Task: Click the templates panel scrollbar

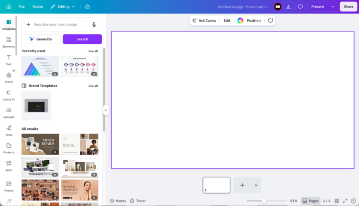Action: 104,90
